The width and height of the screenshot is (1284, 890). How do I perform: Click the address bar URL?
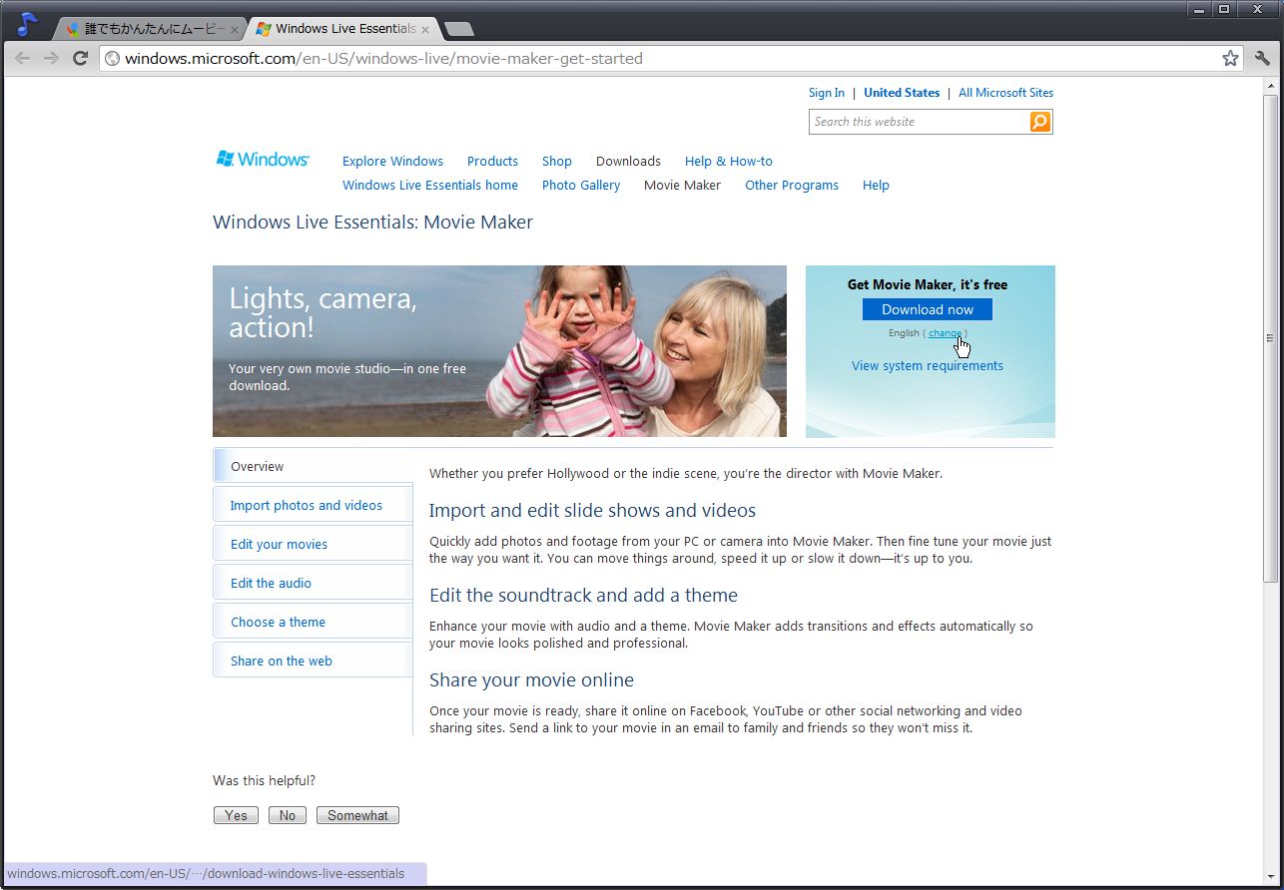[383, 59]
